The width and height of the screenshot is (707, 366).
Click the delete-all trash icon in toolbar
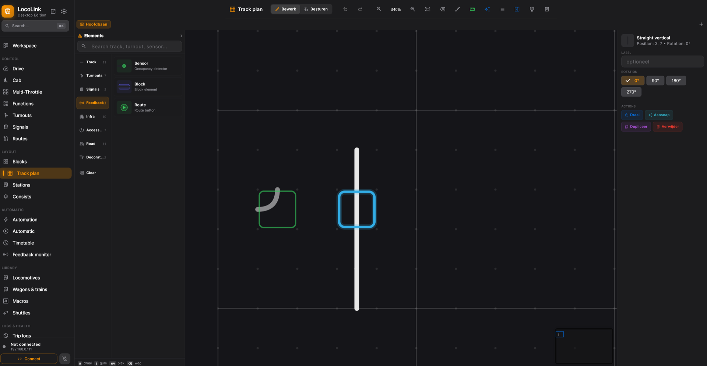pyautogui.click(x=547, y=9)
